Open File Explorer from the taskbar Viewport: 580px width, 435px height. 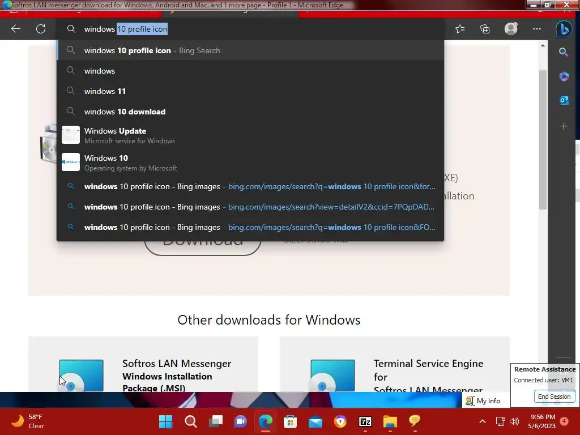[x=390, y=421]
